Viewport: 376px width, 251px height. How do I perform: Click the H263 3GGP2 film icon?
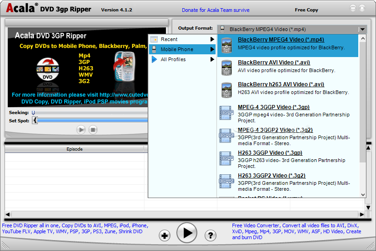tap(227, 181)
